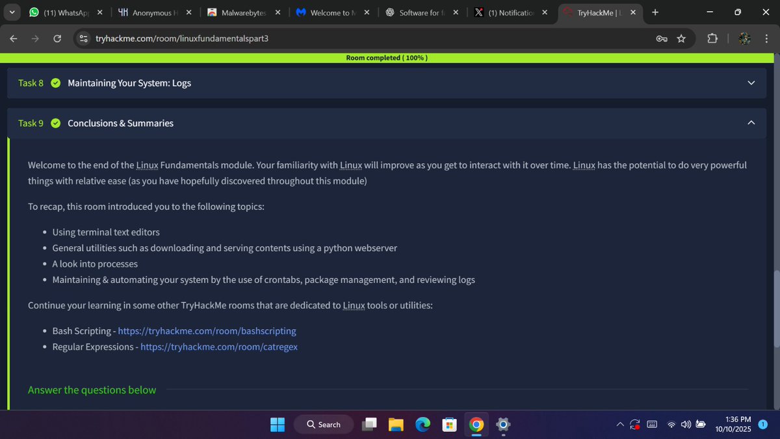Close the TryHackMe tab

click(x=633, y=12)
